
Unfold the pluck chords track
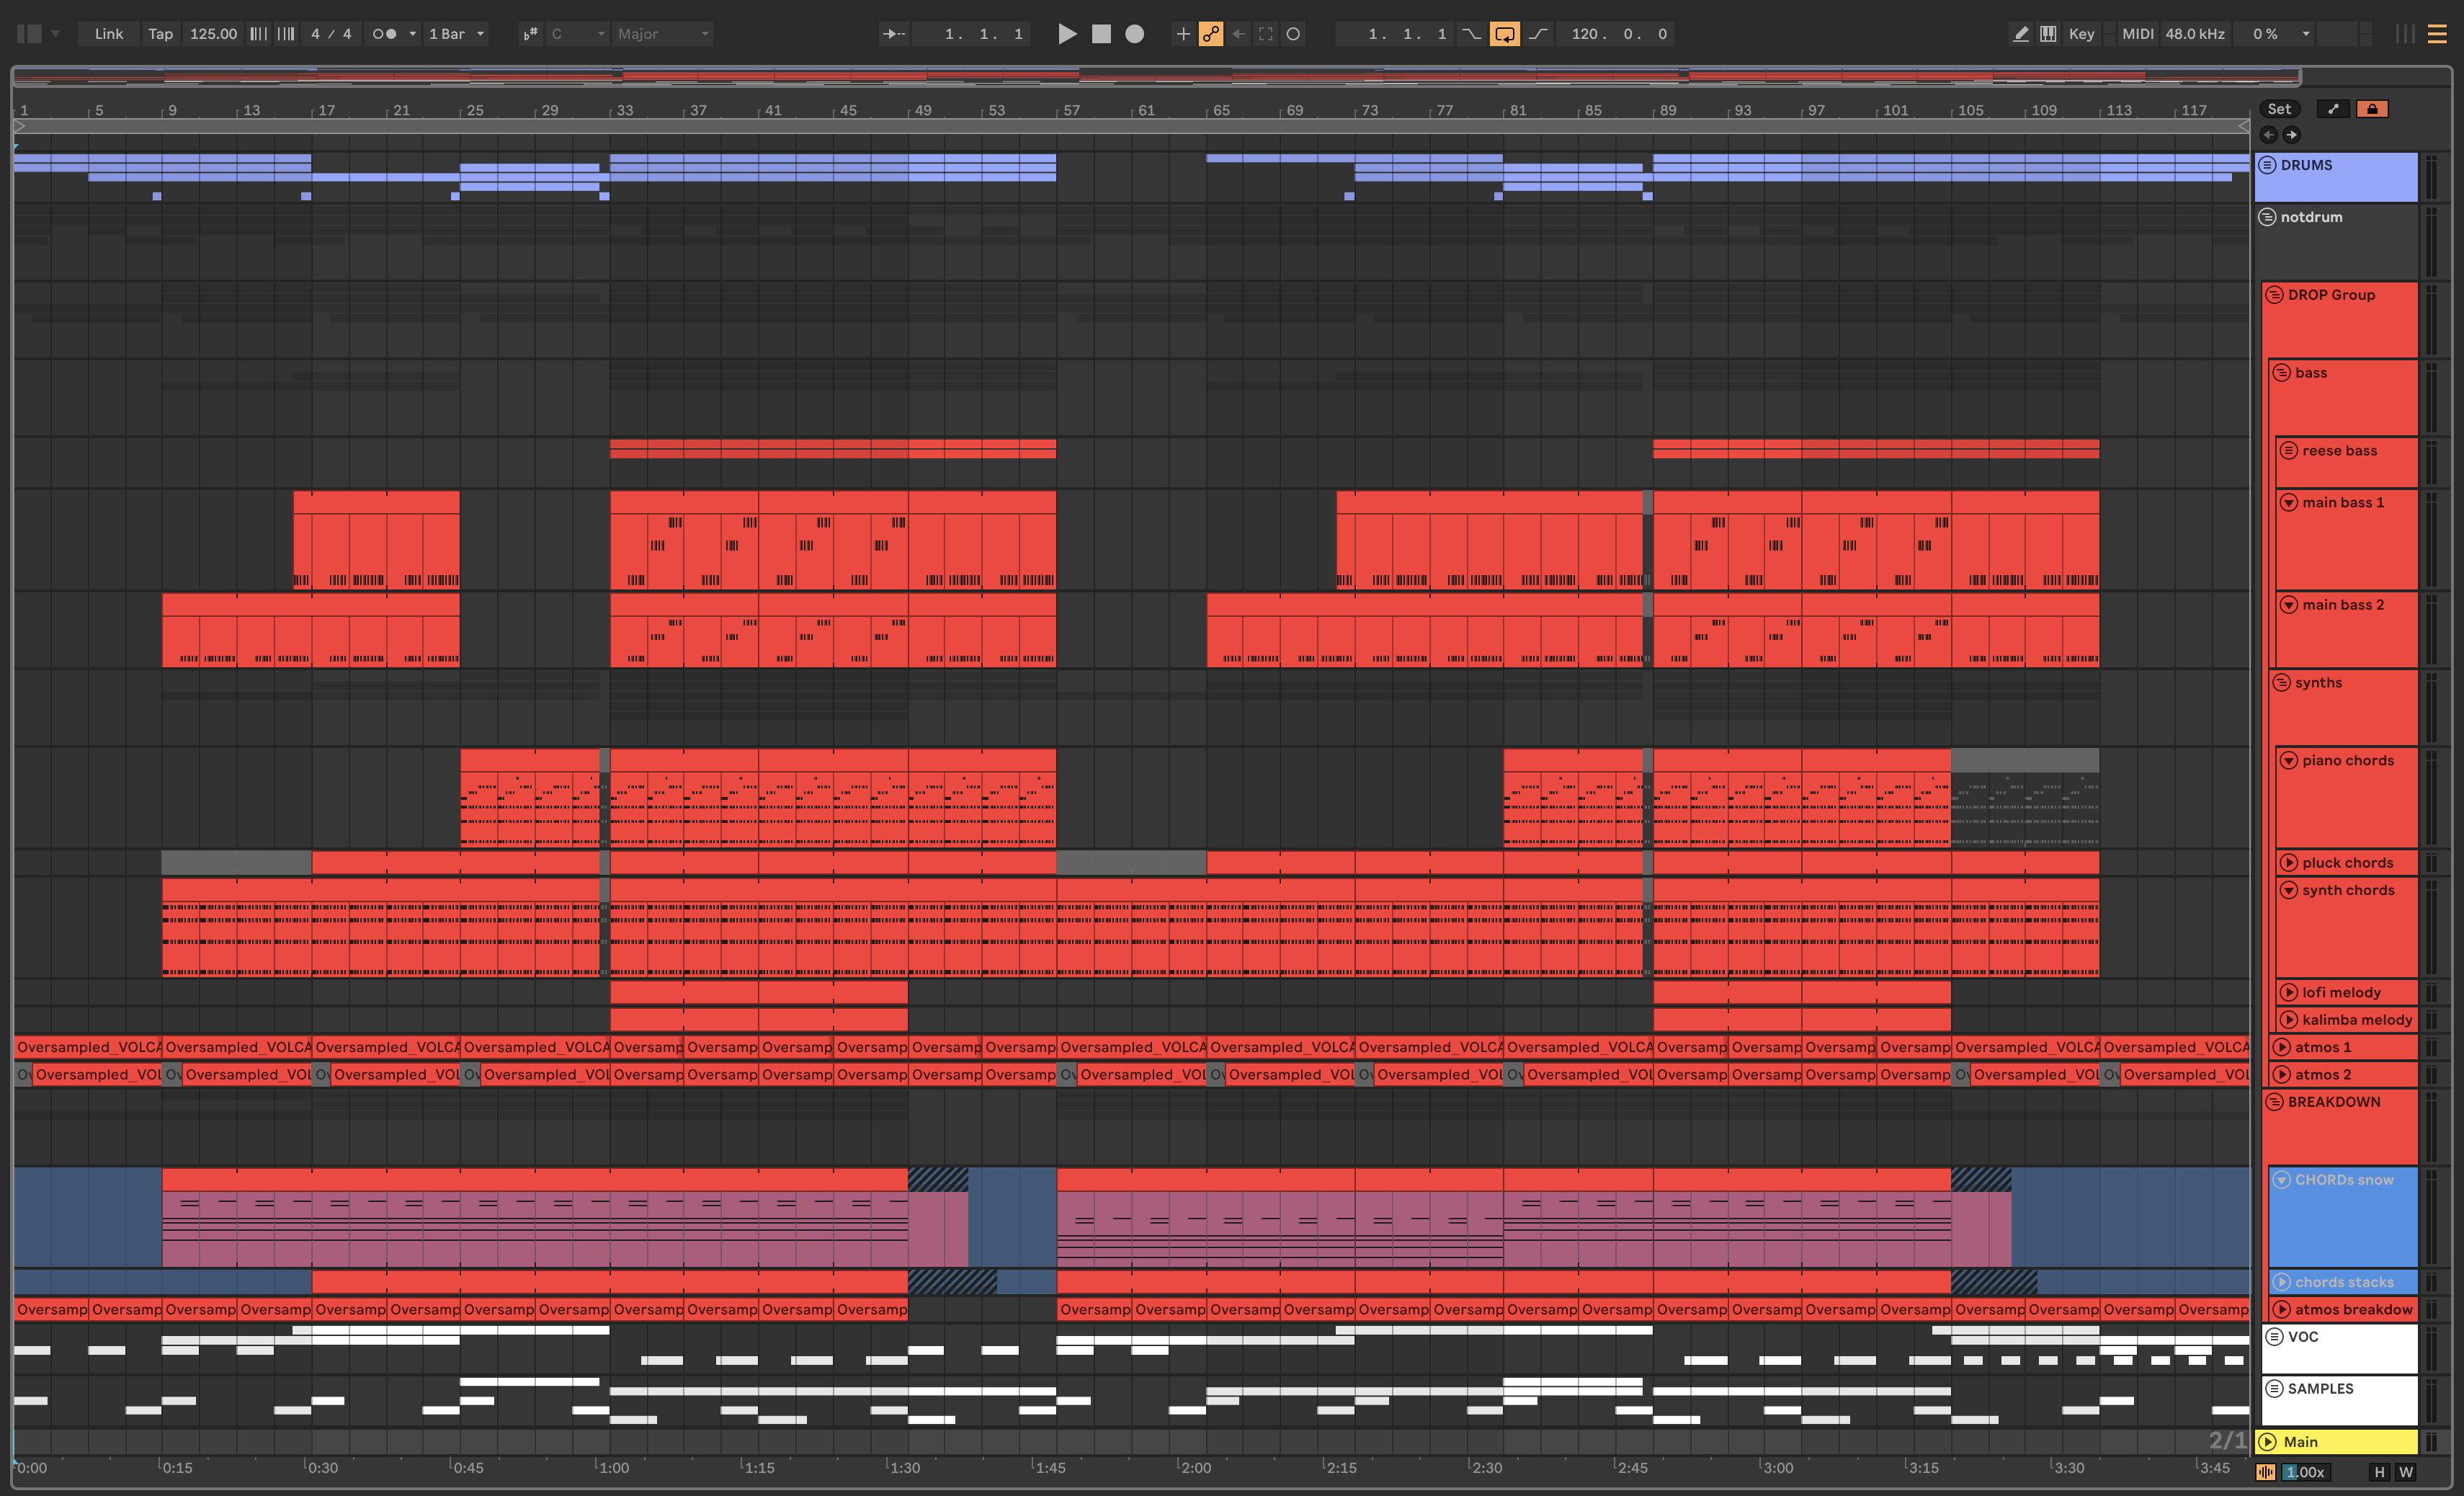2288,863
